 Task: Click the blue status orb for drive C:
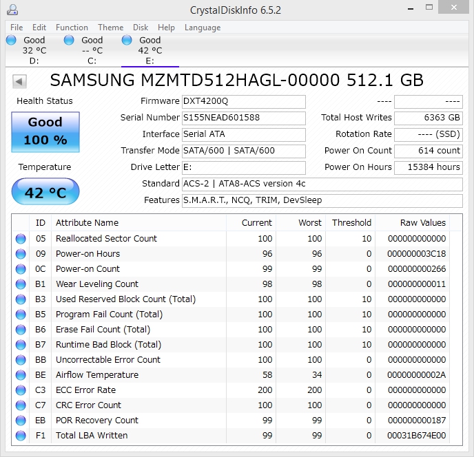click(x=69, y=40)
